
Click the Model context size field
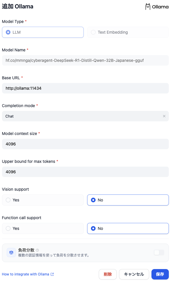tap(85, 144)
